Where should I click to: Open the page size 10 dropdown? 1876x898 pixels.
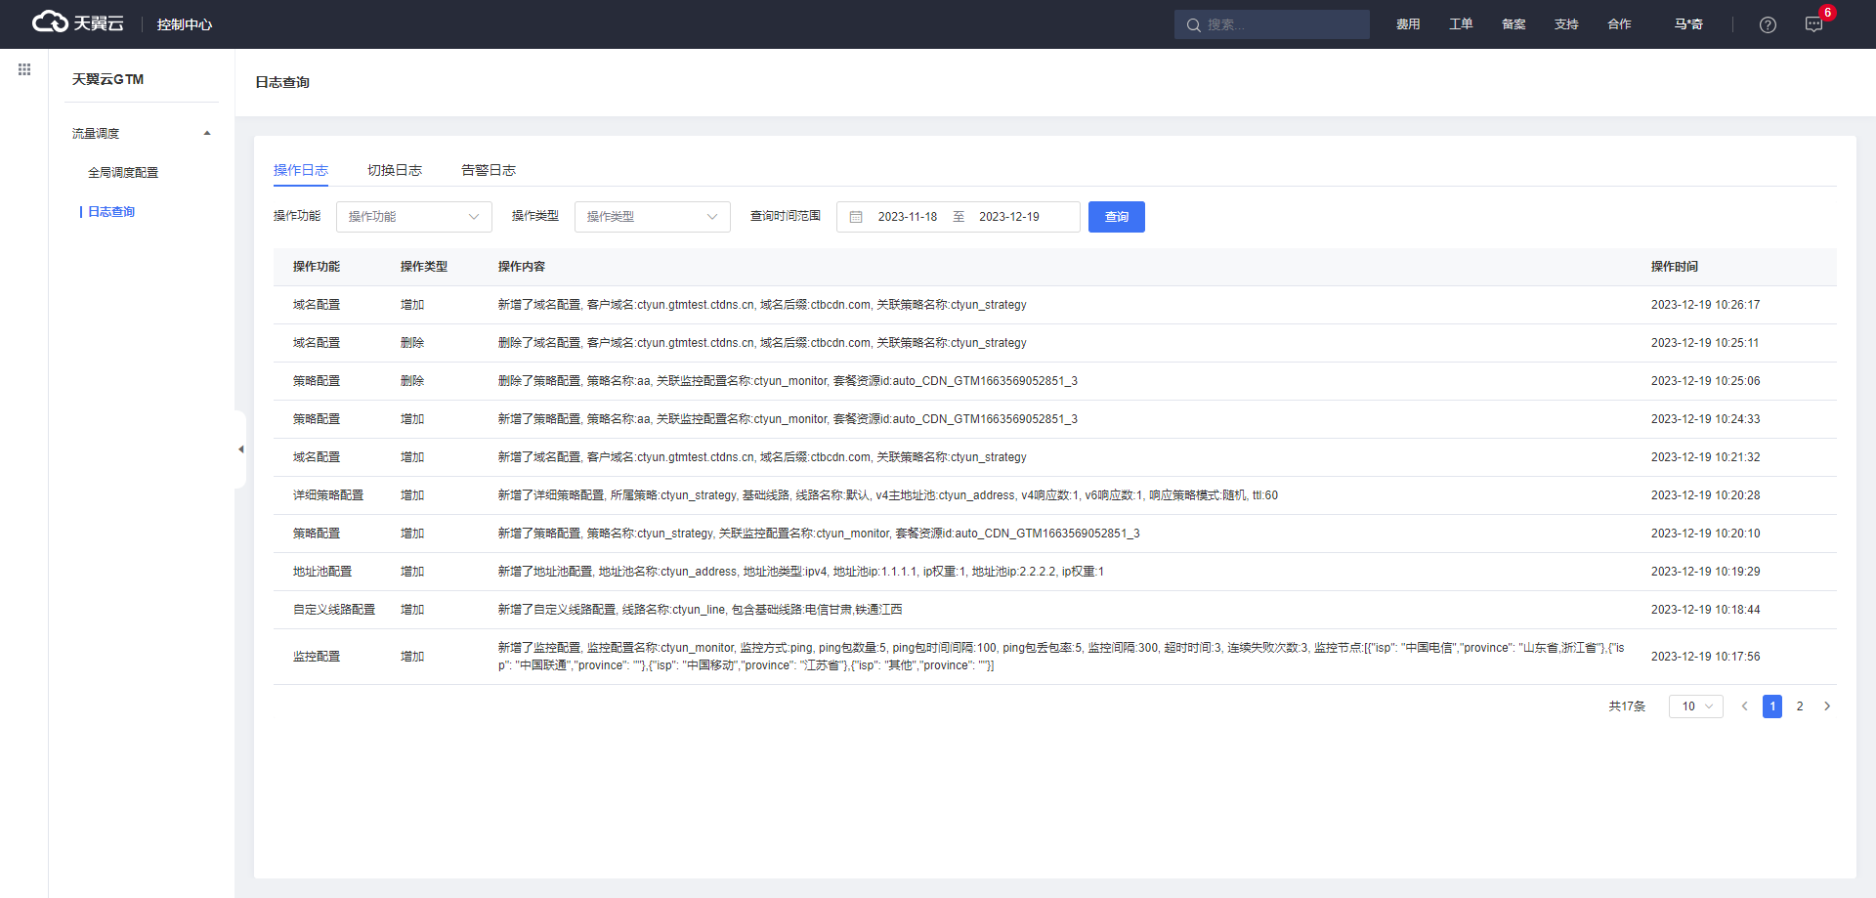(1696, 706)
